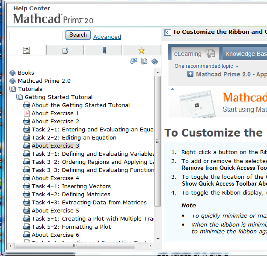
Task: Open About the Getting Started Tutorial topic
Action: (80, 105)
